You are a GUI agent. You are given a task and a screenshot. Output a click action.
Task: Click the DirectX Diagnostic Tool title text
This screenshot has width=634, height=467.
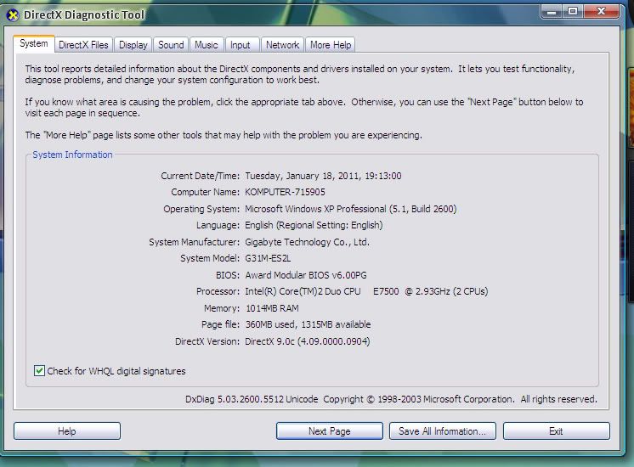point(83,15)
